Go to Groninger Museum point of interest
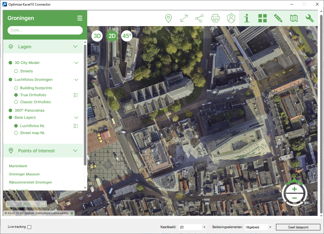This screenshot has height=234, width=324. 24,174
